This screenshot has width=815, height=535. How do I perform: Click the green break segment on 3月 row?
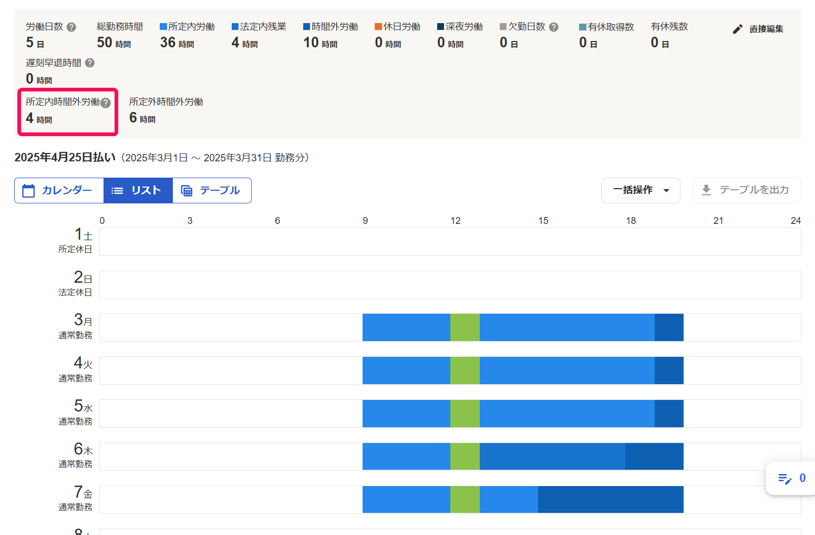click(x=465, y=327)
